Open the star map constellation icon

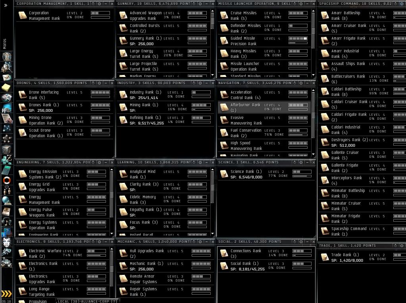7,128
